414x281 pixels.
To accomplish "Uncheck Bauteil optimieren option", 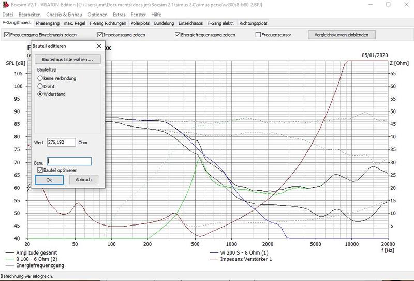I will 40,170.
